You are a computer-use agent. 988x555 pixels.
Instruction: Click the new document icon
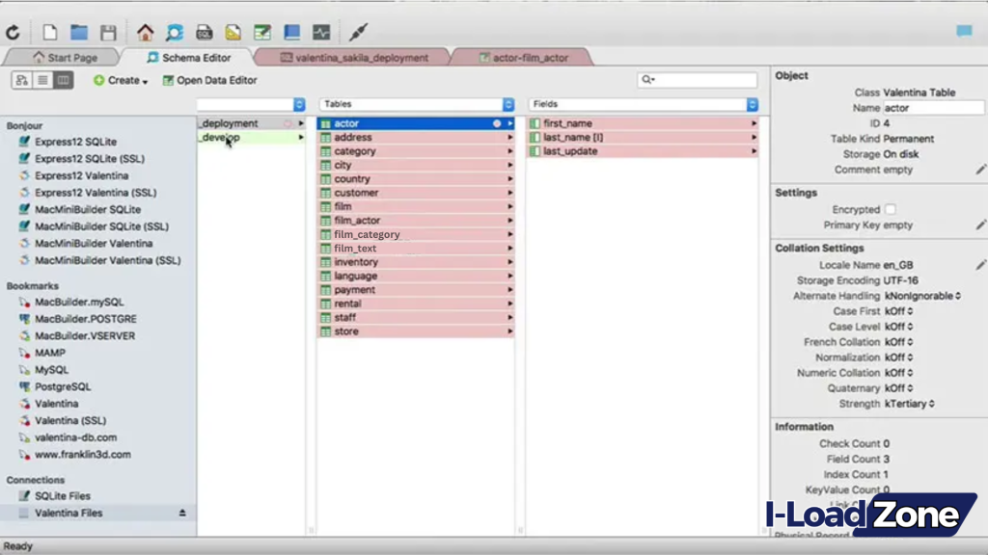click(49, 32)
